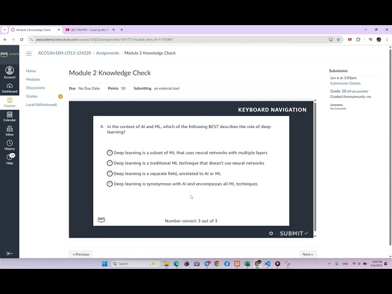The width and height of the screenshot is (392, 294).
Task: Open Facebook from taskbar
Action: point(227,264)
